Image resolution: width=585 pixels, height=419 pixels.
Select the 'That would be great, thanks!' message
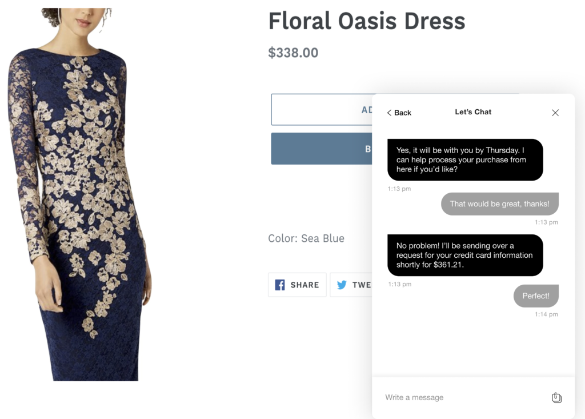(499, 204)
